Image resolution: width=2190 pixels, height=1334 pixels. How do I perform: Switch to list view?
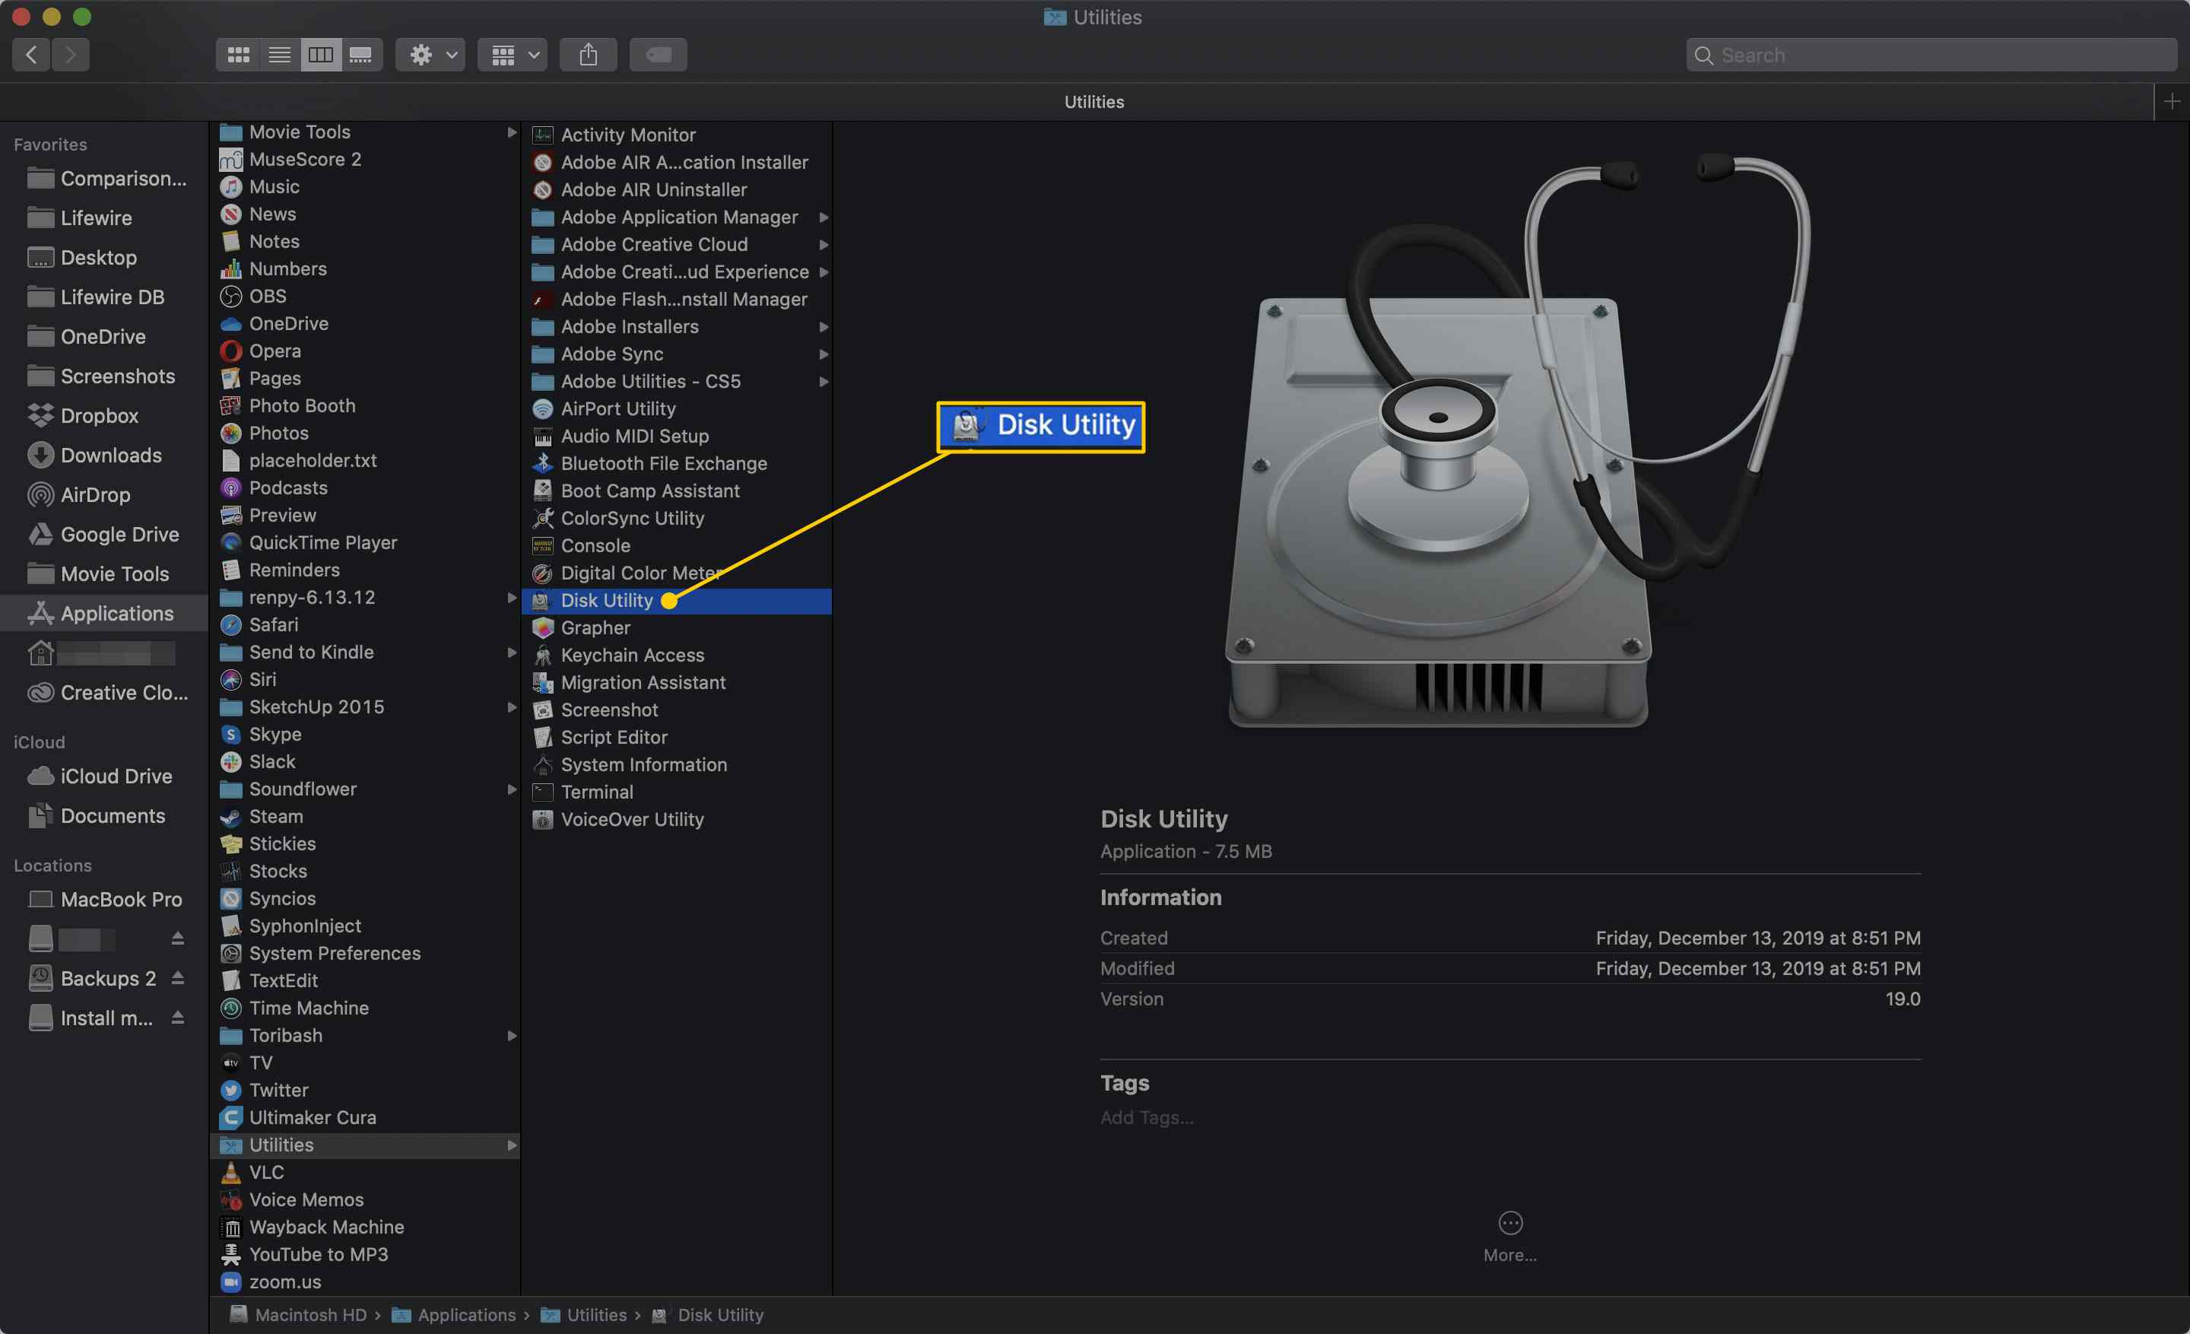[x=279, y=55]
